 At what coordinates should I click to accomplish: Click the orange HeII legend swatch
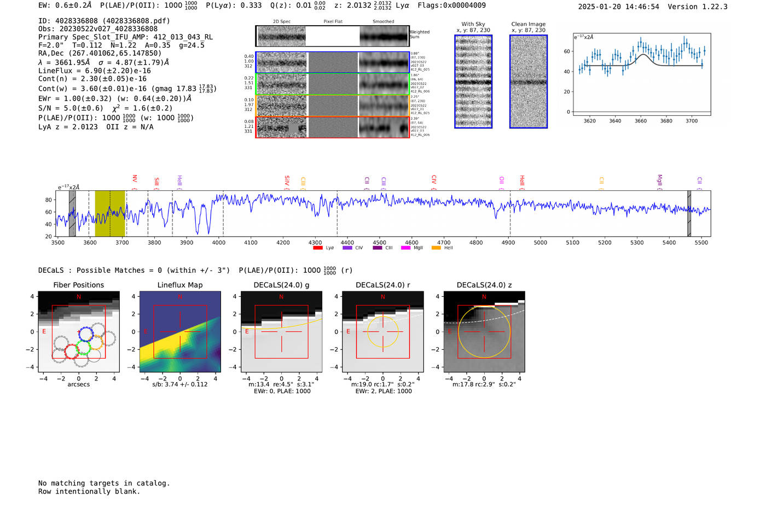coord(436,248)
